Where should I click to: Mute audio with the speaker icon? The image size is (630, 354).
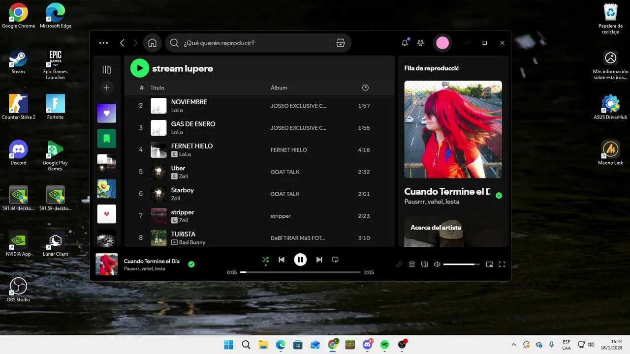pos(437,265)
